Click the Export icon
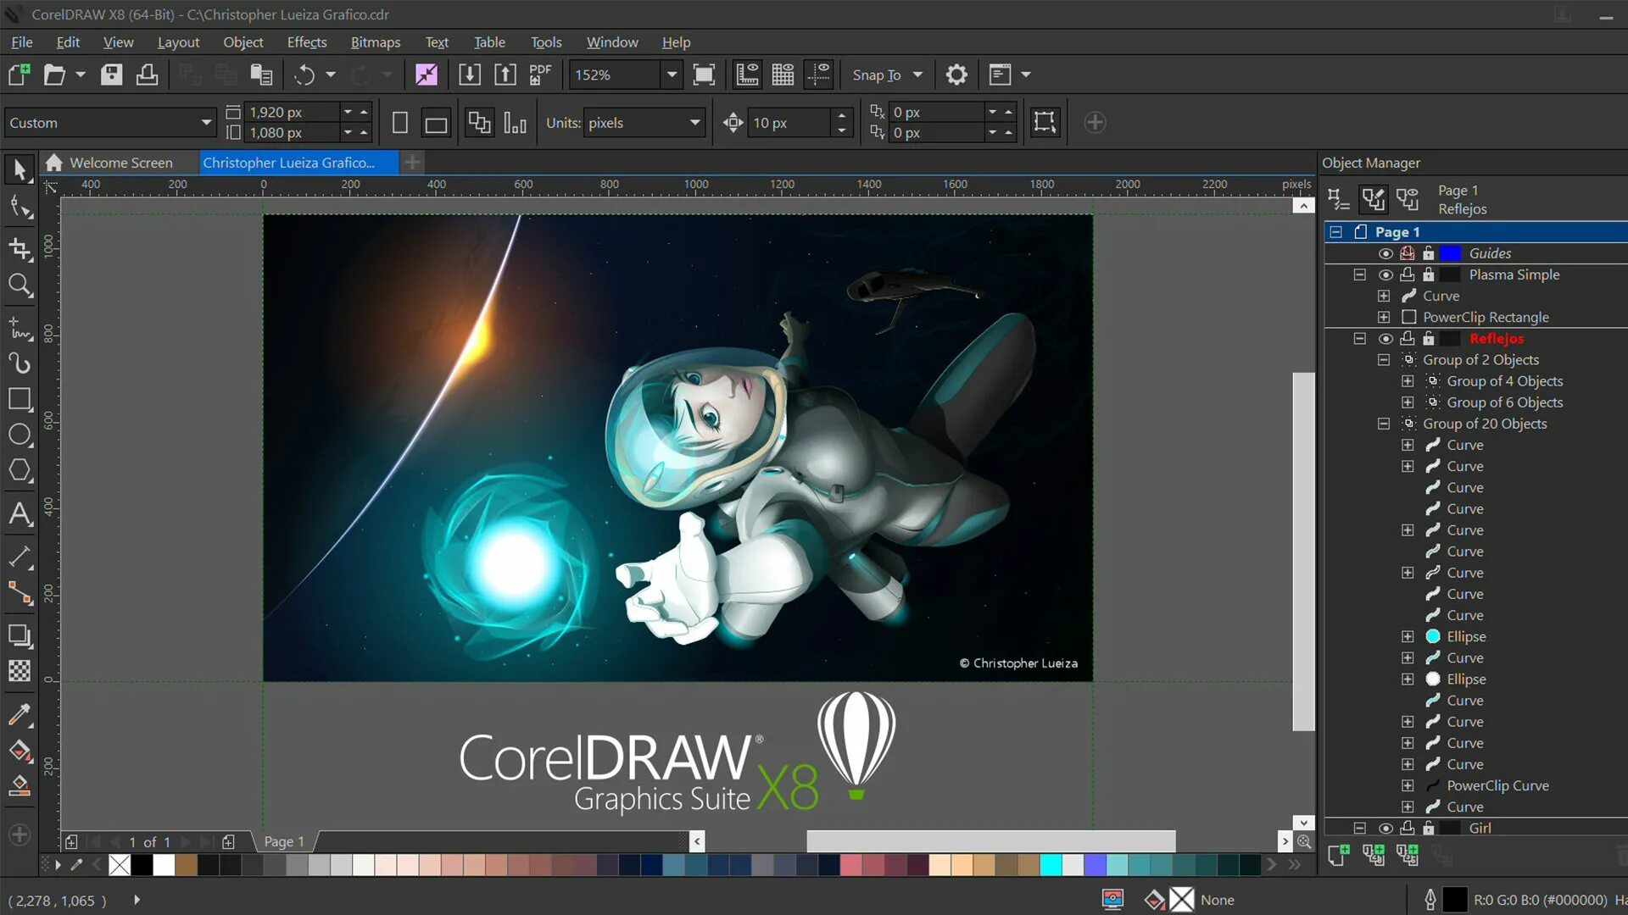Viewport: 1628px width, 915px height. (x=505, y=75)
